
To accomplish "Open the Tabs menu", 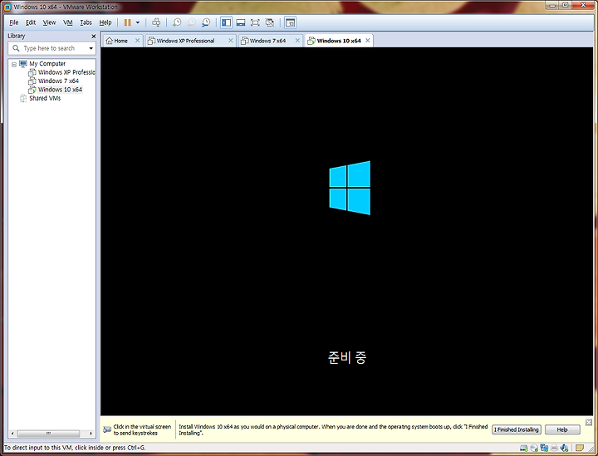I will [x=86, y=22].
